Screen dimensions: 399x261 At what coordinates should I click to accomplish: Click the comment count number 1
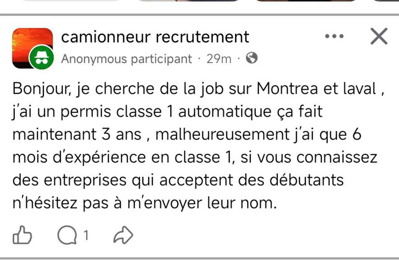(x=86, y=235)
